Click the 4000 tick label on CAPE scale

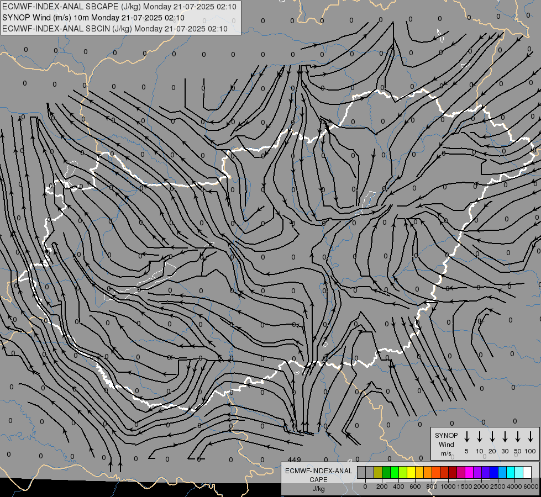514,487
